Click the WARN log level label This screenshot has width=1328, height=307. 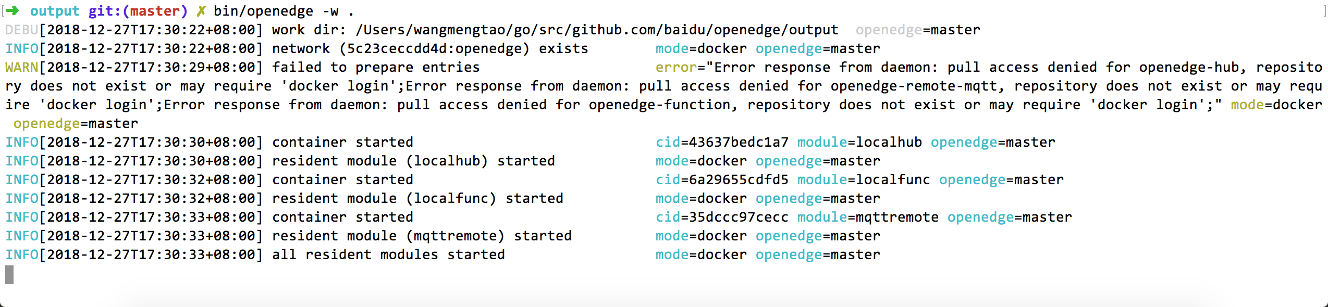click(x=21, y=67)
